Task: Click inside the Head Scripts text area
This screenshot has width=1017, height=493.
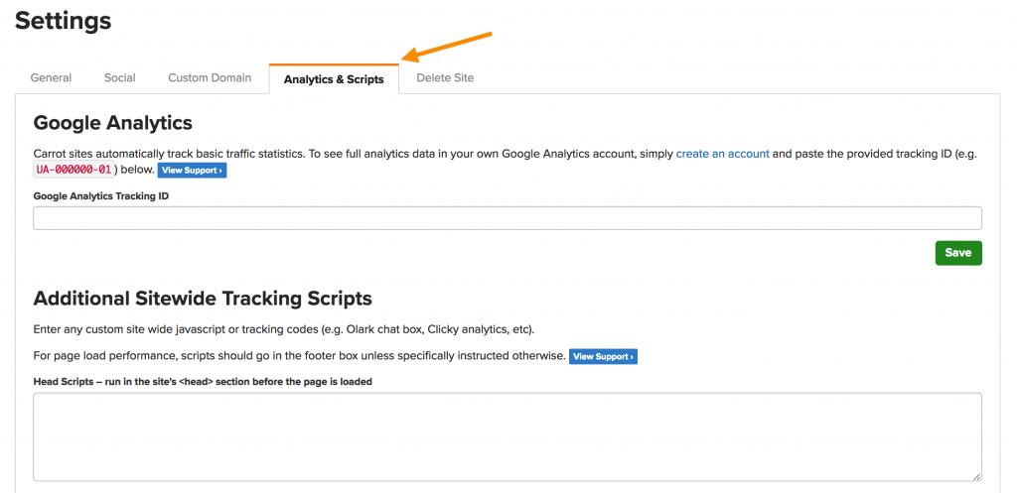Action: tap(508, 436)
